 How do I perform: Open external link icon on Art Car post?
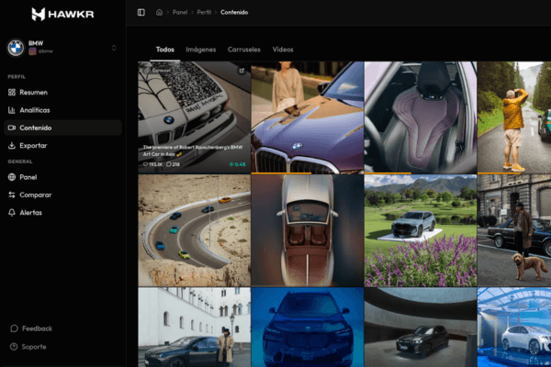tap(242, 70)
